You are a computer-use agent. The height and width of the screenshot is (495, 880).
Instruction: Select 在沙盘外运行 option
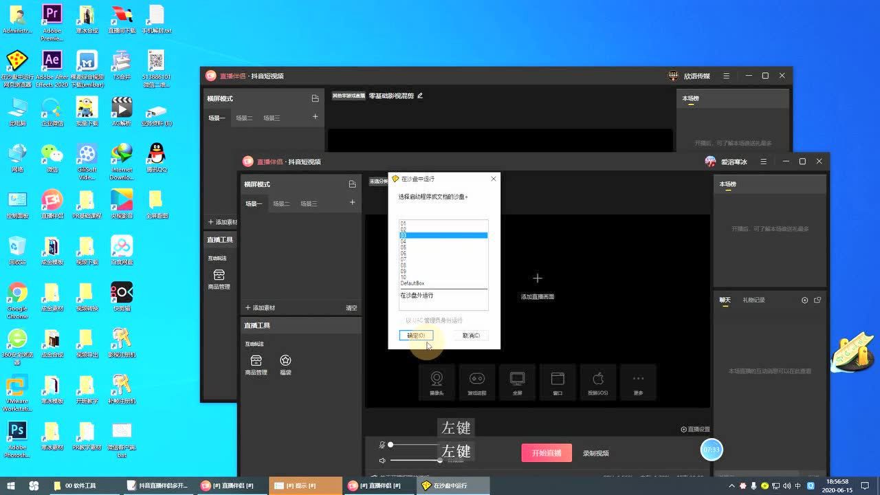click(x=443, y=295)
